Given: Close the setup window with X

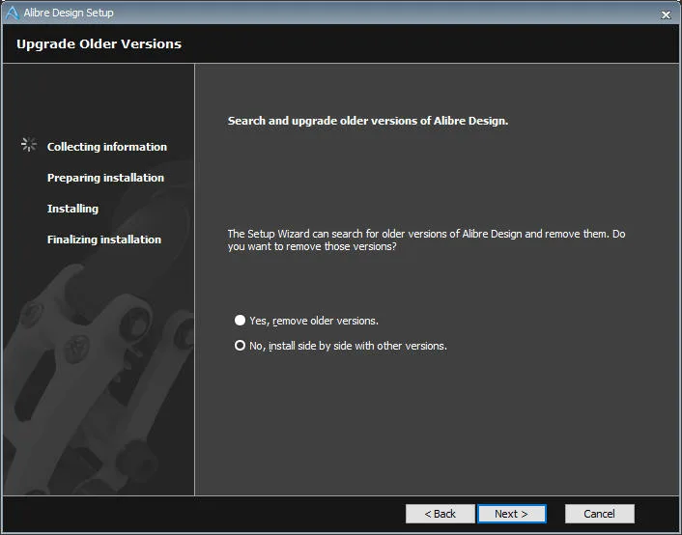Looking at the screenshot, I should click(x=666, y=15).
